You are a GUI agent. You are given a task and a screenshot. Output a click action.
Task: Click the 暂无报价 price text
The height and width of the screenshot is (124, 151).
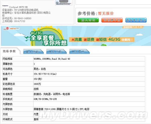click(x=106, y=14)
